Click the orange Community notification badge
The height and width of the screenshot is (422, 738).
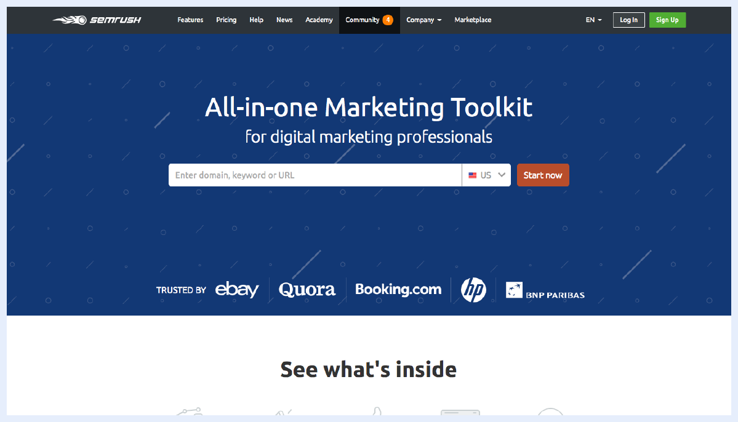[x=388, y=20]
